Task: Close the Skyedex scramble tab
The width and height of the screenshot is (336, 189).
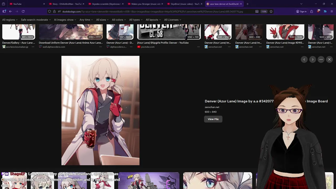Action: 123,4
